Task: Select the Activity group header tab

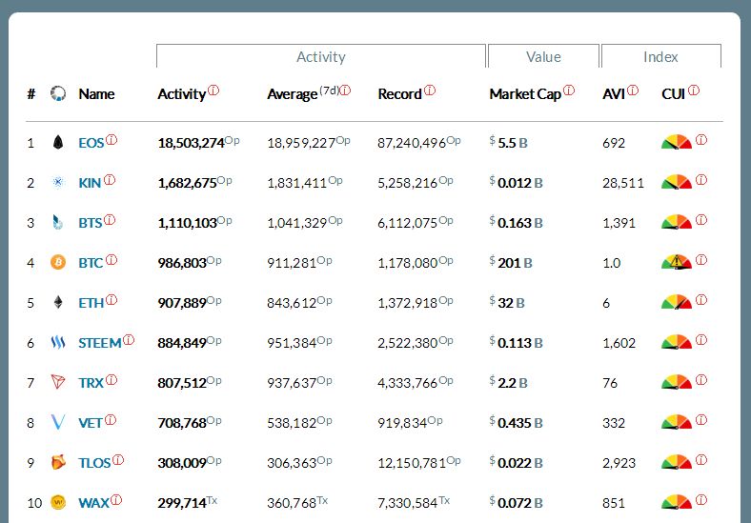Action: click(321, 56)
